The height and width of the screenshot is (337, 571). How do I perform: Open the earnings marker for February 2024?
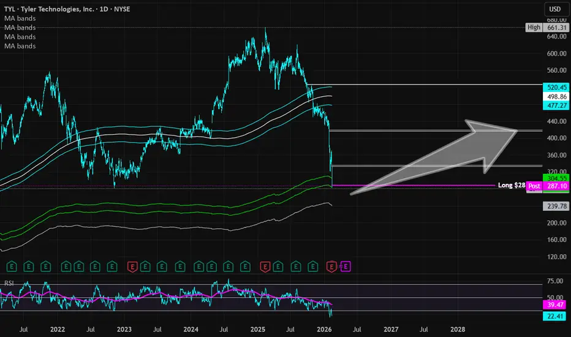pos(199,267)
